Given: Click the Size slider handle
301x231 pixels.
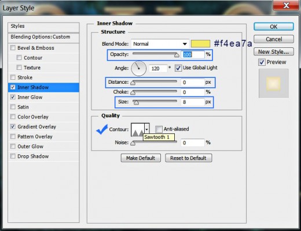Looking at the screenshot, I should coord(136,102).
